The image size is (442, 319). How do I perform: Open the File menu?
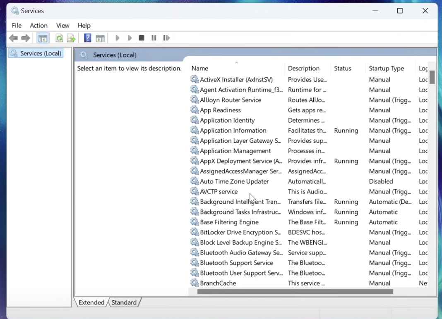tap(17, 25)
